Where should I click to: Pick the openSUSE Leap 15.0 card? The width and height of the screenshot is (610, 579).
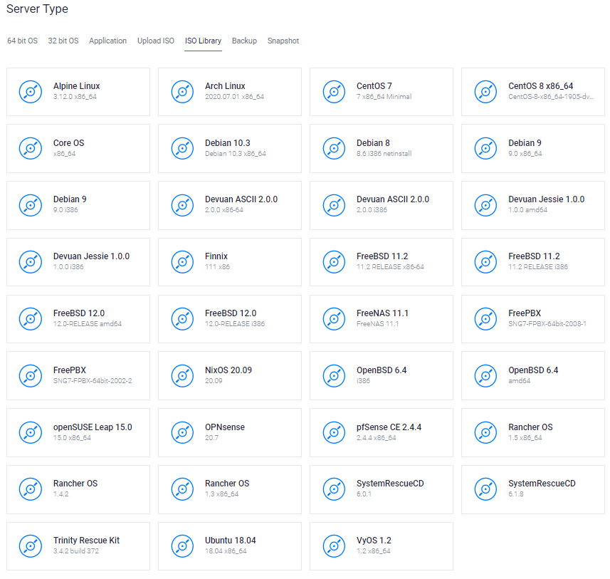pyautogui.click(x=78, y=432)
